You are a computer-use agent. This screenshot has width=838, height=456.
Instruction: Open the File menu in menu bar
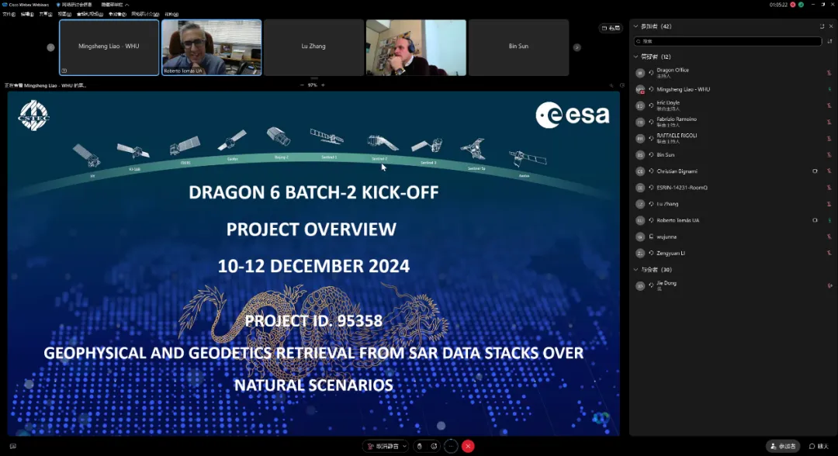7,14
